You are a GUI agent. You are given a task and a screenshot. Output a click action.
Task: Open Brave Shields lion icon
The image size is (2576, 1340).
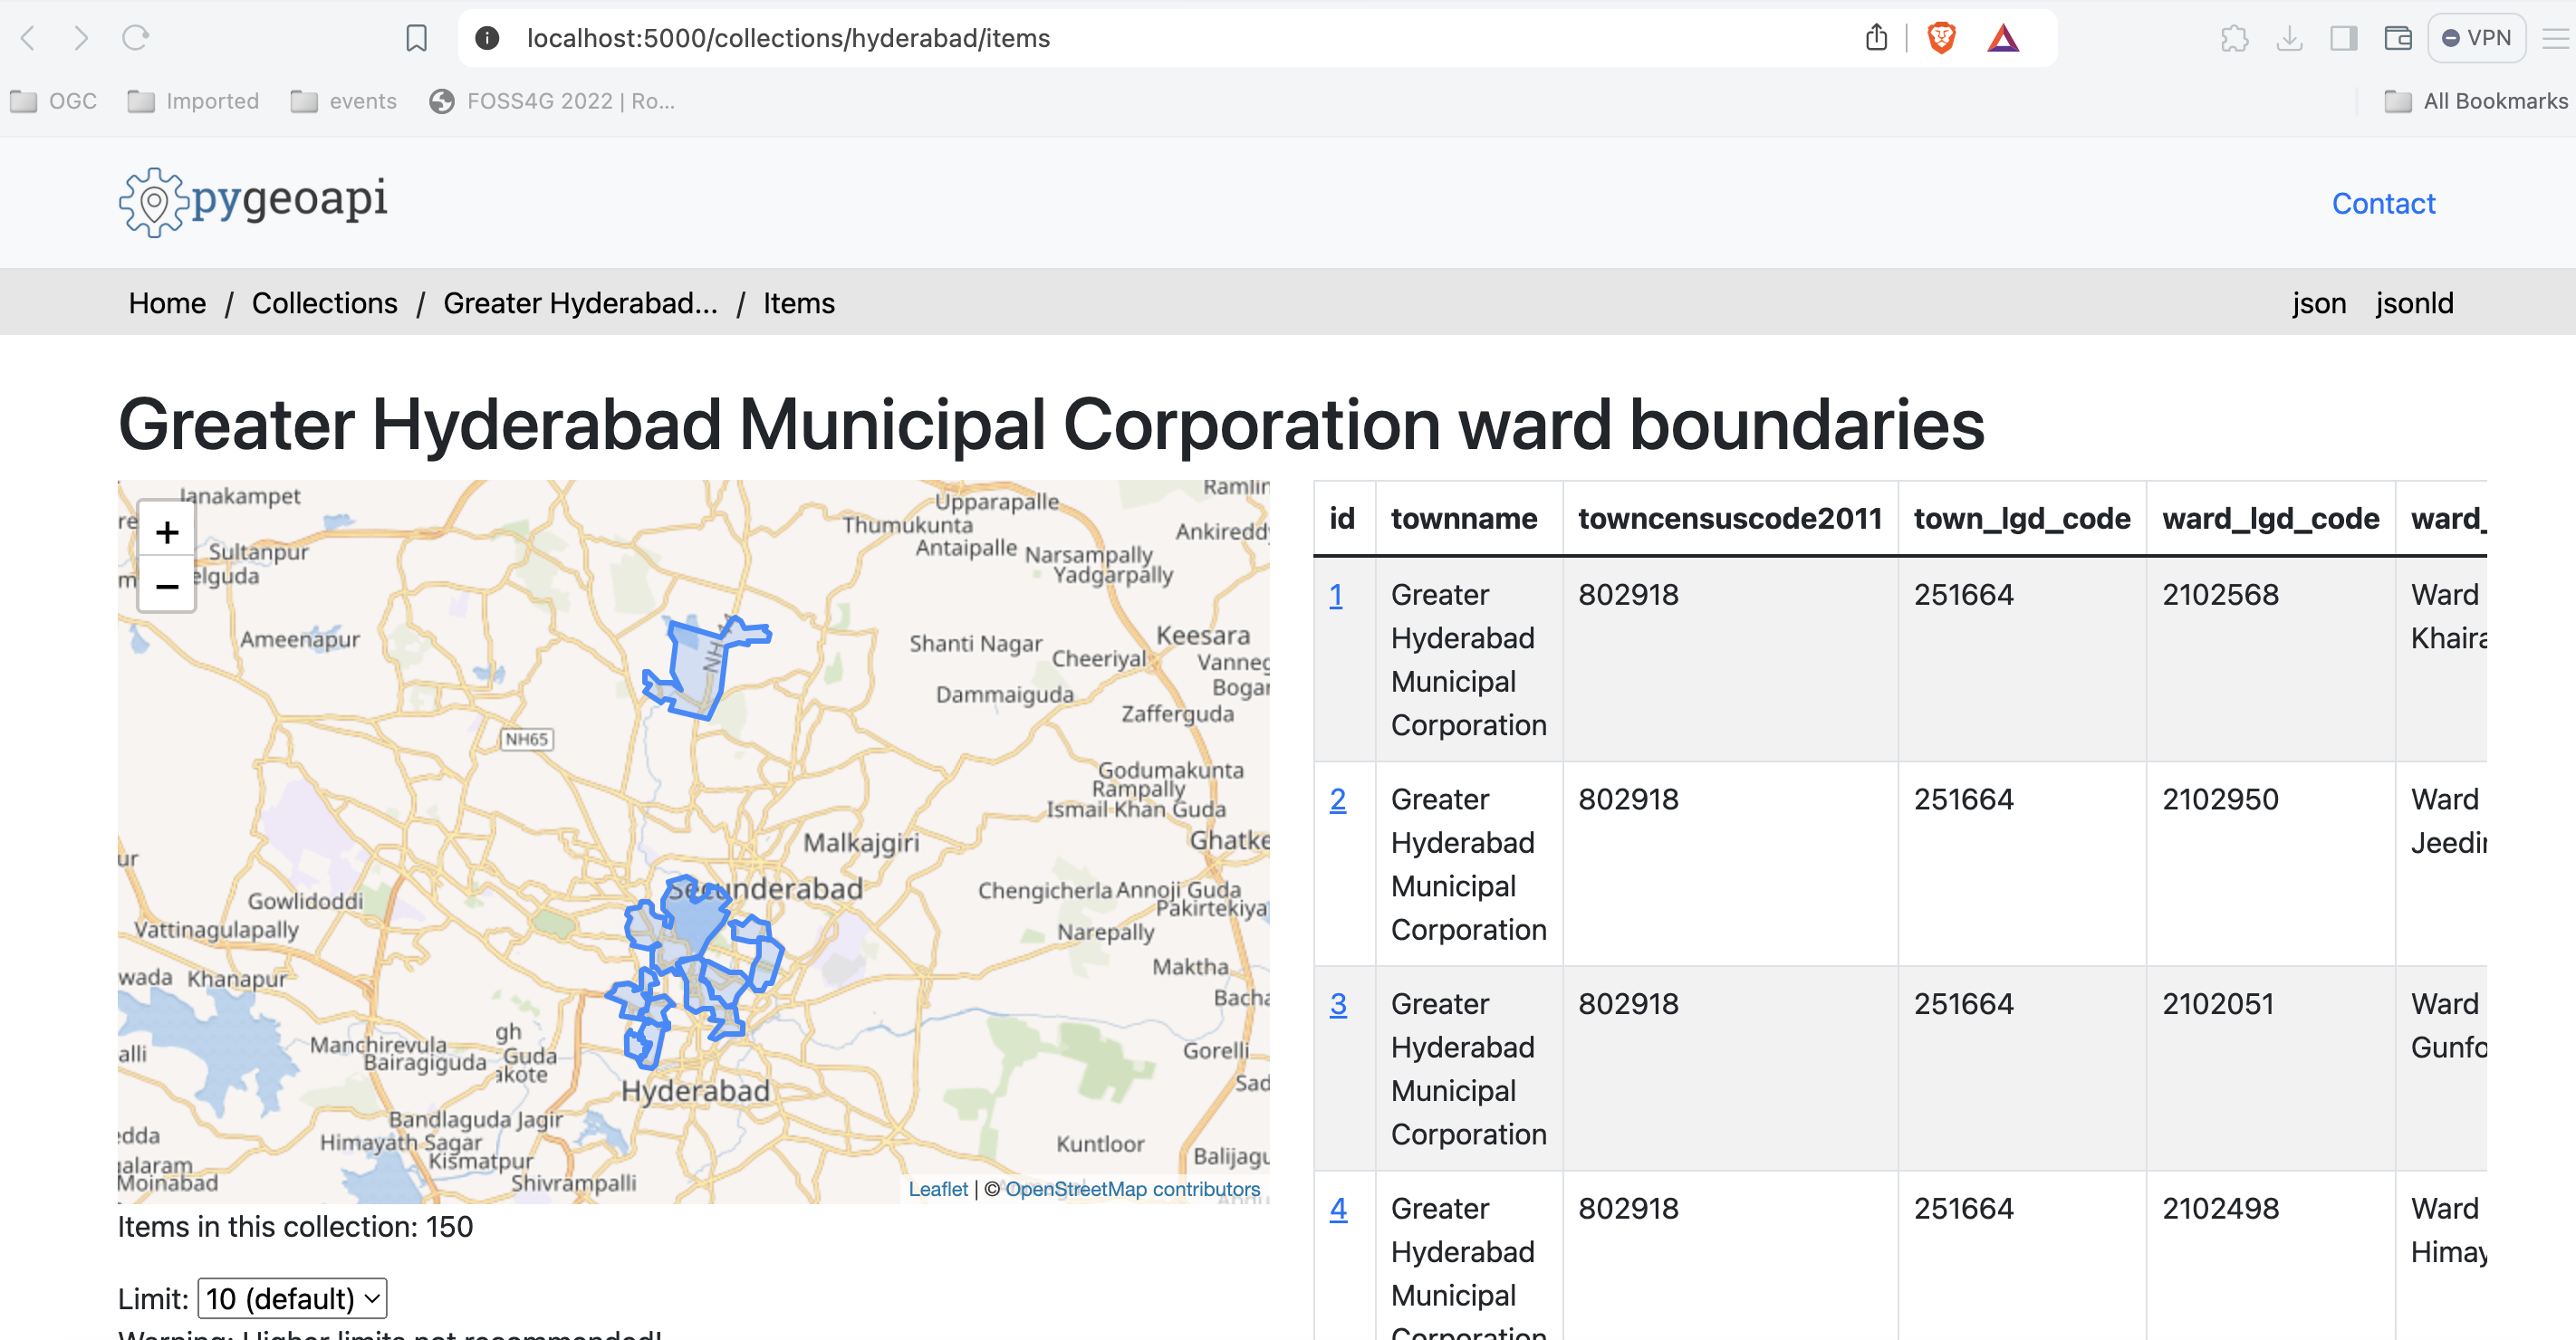(1941, 38)
